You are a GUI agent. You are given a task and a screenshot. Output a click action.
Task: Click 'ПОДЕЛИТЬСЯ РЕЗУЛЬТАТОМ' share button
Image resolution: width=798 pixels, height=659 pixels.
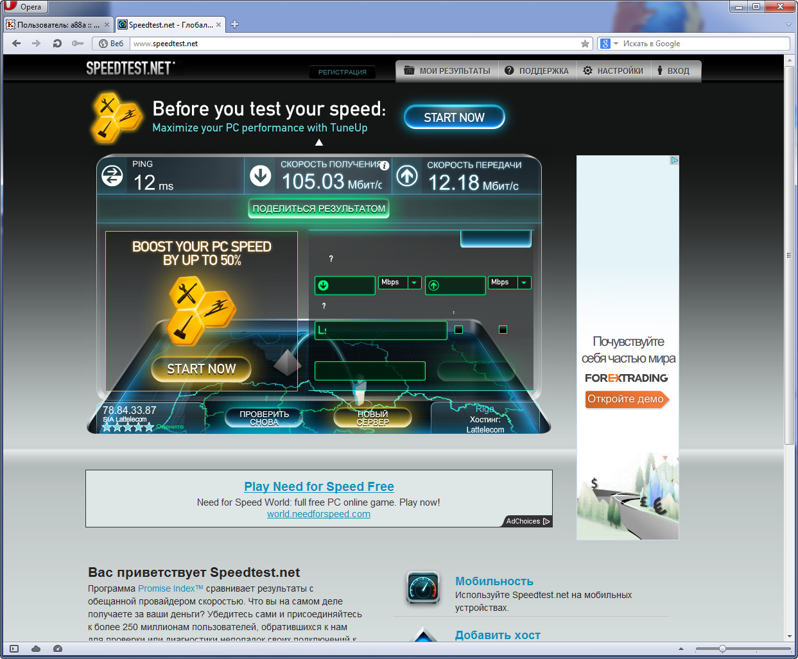(x=319, y=209)
